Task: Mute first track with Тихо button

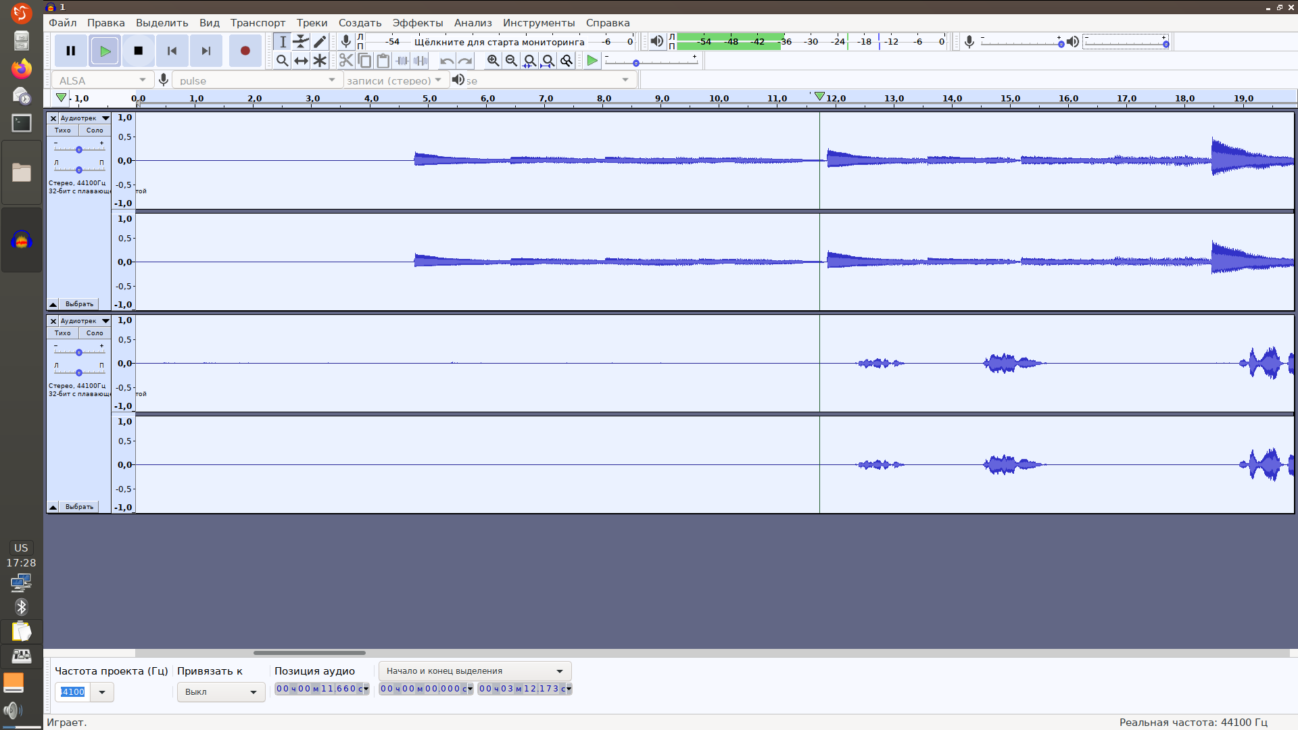Action: (62, 130)
